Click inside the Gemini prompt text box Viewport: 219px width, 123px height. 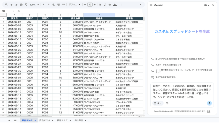[182, 92]
